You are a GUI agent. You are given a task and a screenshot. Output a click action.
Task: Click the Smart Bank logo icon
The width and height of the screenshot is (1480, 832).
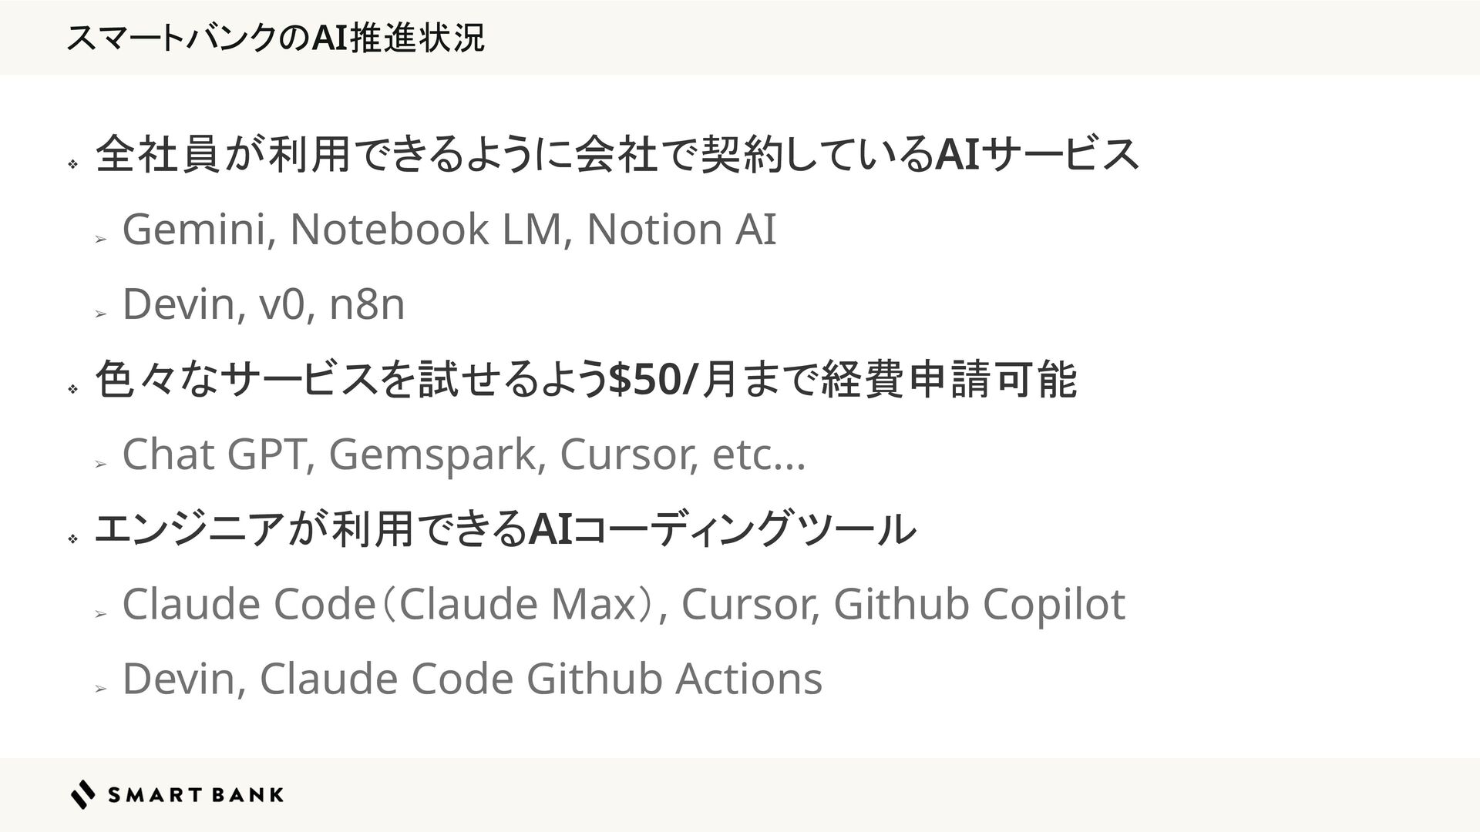click(x=83, y=794)
